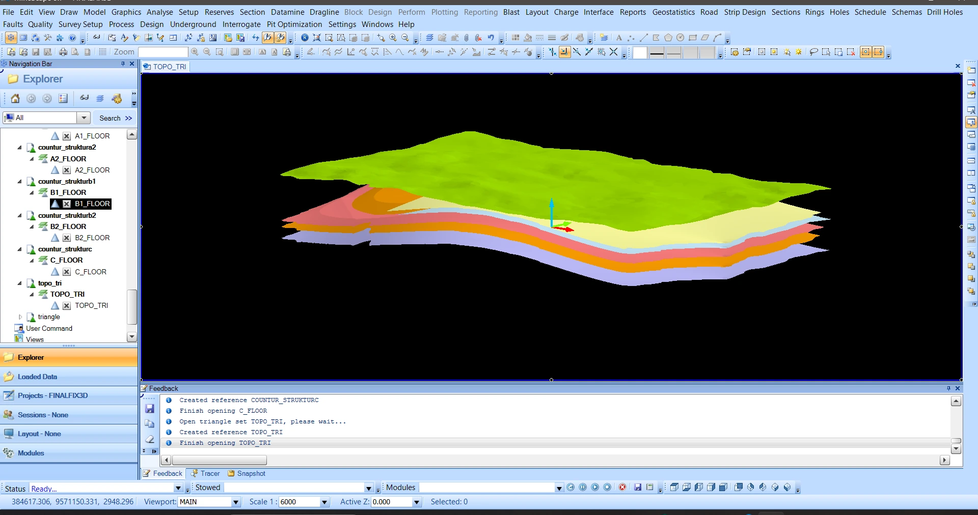978x515 pixels.
Task: Toggle the checkbox beside B2_FLOOR triangle
Action: click(x=67, y=238)
